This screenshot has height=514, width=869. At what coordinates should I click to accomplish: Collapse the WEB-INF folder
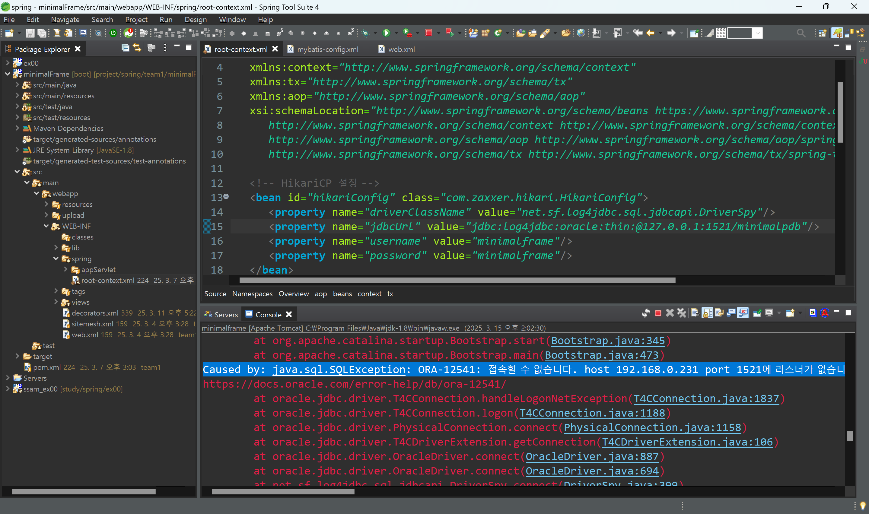tap(46, 226)
